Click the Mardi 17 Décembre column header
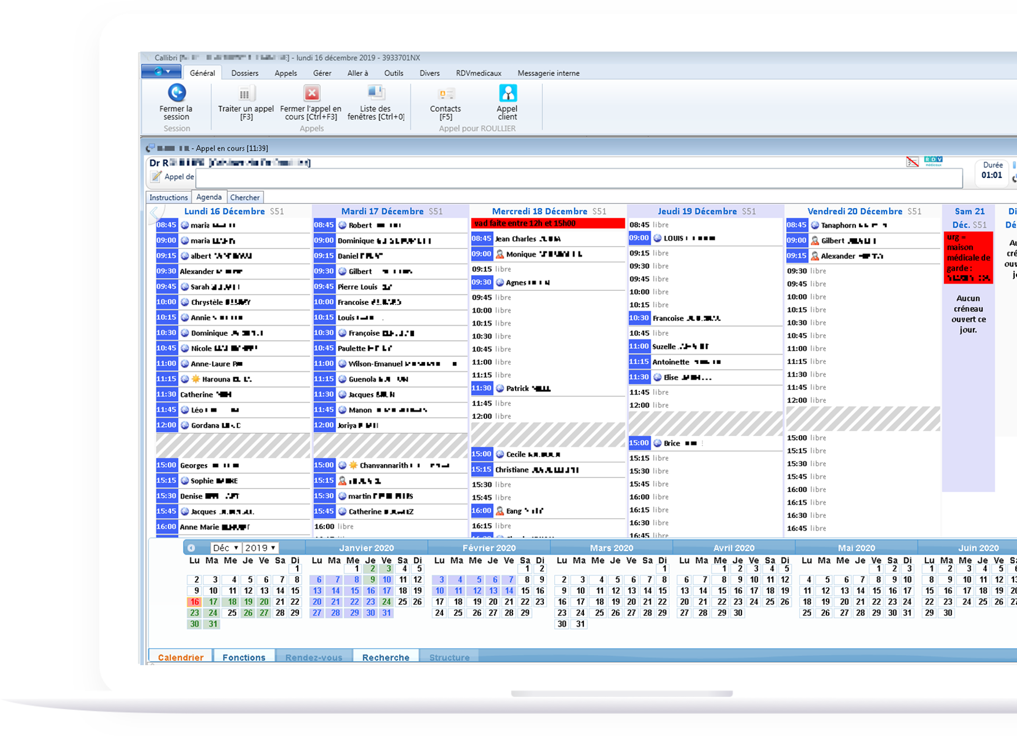This screenshot has width=1017, height=737. tap(391, 211)
